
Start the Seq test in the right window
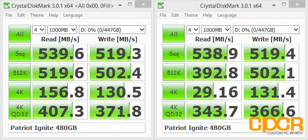point(174,53)
